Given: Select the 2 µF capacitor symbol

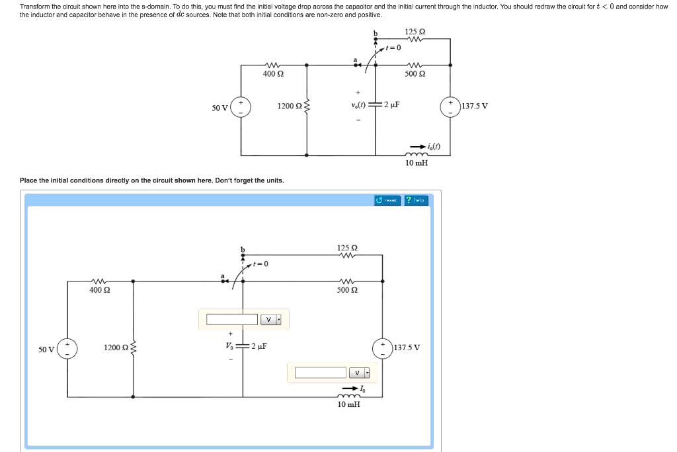Looking at the screenshot, I should tap(243, 346).
